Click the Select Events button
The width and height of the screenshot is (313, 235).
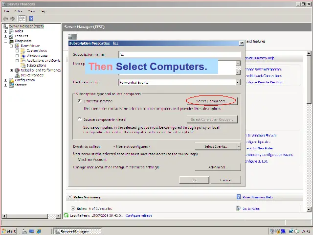216,146
